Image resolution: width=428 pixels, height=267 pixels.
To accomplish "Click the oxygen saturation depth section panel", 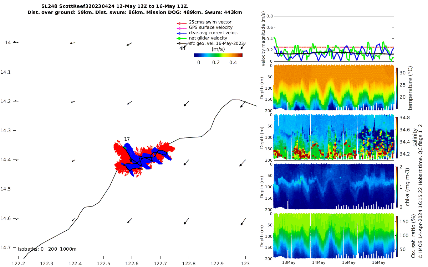I will coord(334,236).
